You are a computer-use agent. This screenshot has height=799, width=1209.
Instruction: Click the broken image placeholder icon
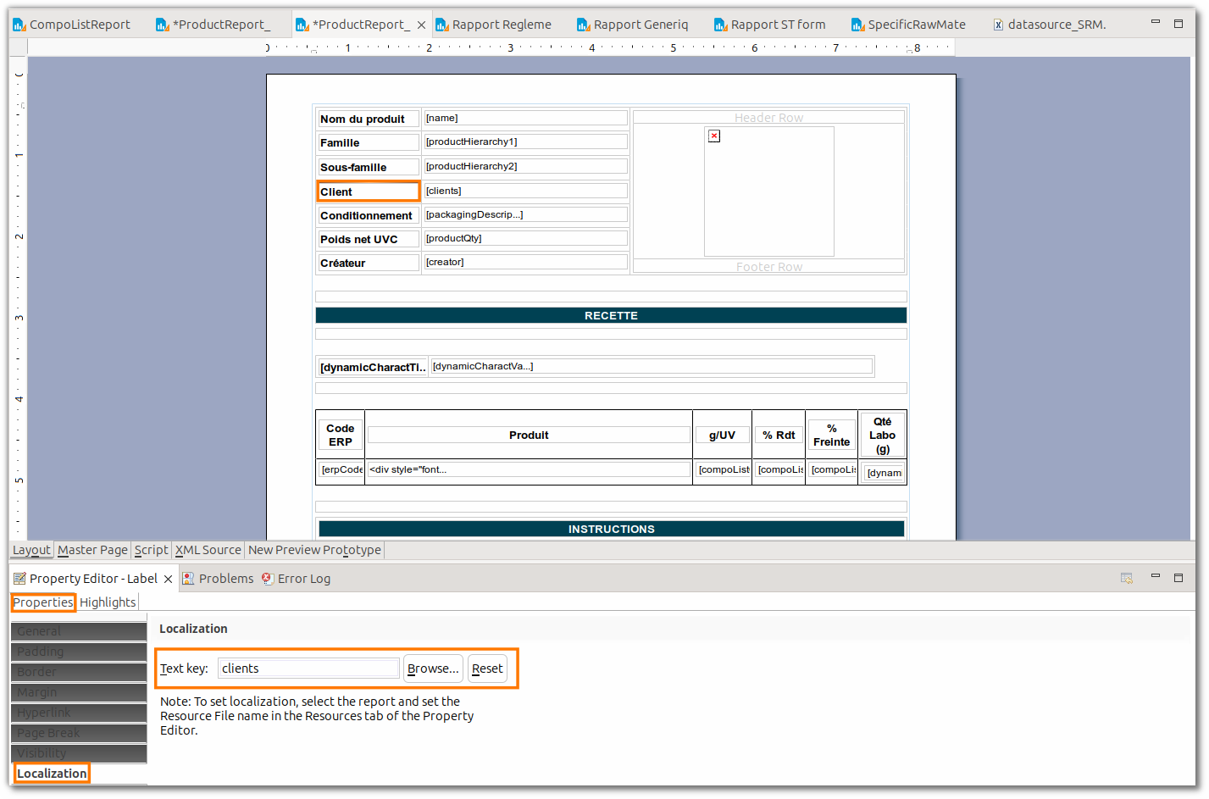714,136
